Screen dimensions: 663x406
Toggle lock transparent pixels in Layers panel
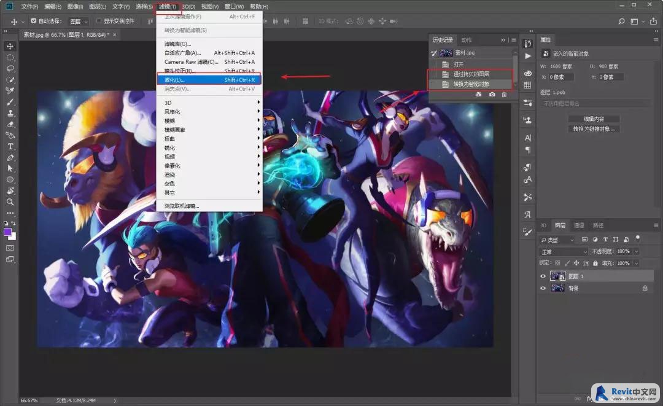[x=557, y=263]
